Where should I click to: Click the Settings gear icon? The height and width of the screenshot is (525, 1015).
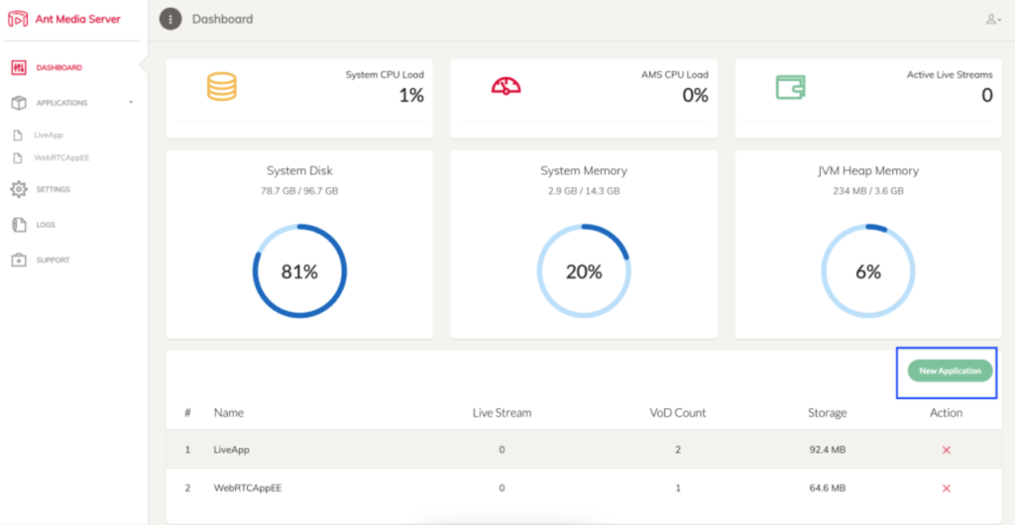tap(18, 189)
